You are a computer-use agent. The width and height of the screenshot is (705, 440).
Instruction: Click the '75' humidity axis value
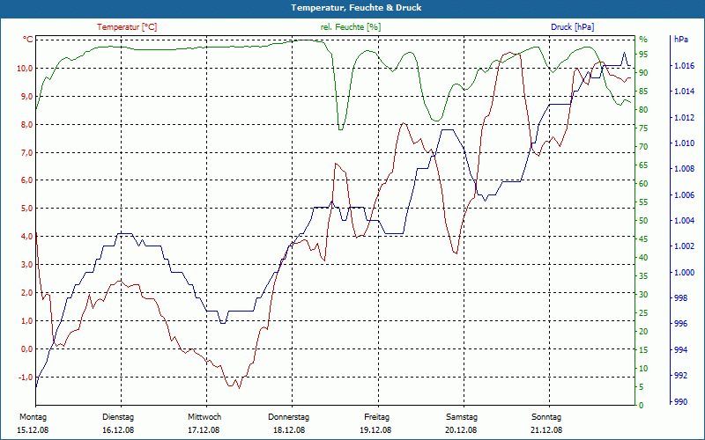point(643,128)
